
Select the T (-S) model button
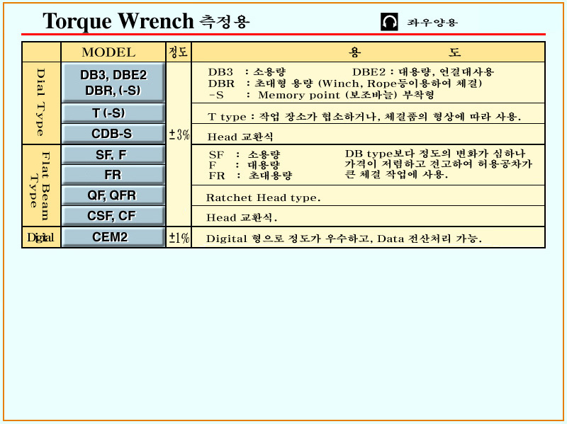point(113,113)
